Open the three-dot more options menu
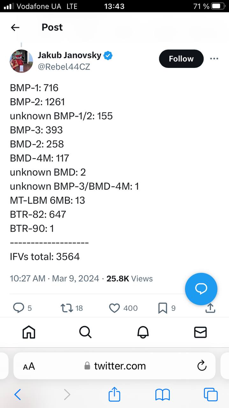229x408 pixels. pos(214,59)
